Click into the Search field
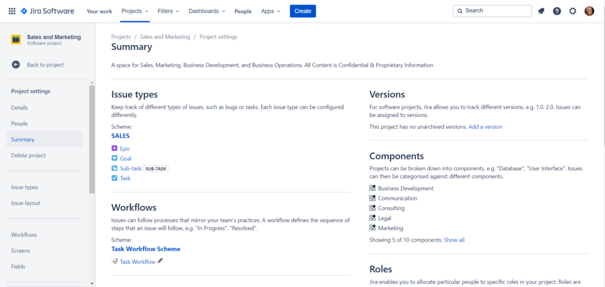Screen dimensions: 605x287 [492, 11]
